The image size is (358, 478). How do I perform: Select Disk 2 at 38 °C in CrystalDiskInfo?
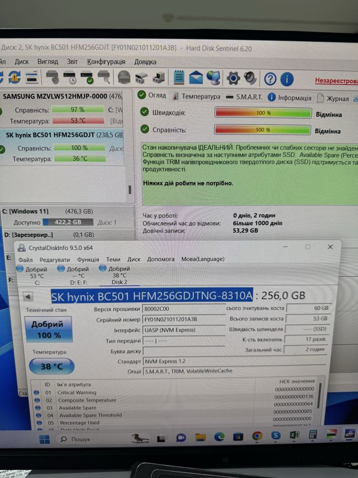(x=116, y=275)
